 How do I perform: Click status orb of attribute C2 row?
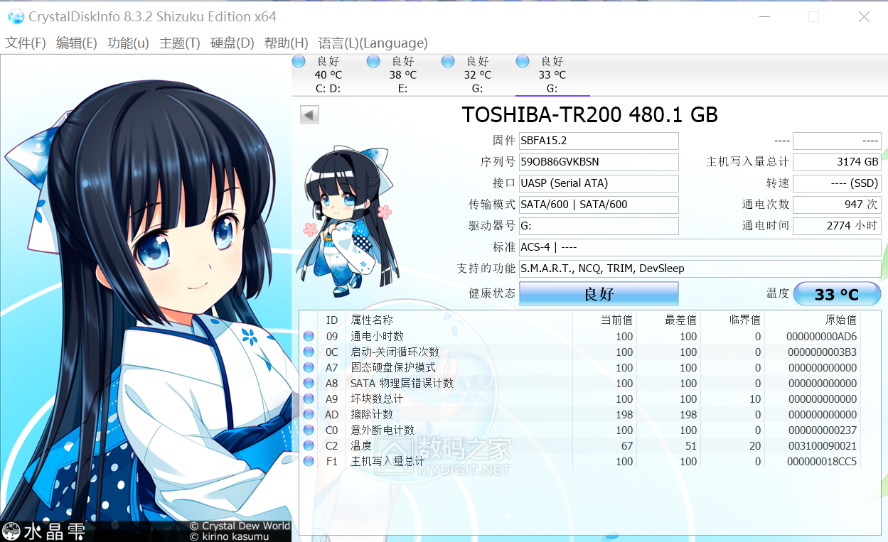(x=309, y=446)
